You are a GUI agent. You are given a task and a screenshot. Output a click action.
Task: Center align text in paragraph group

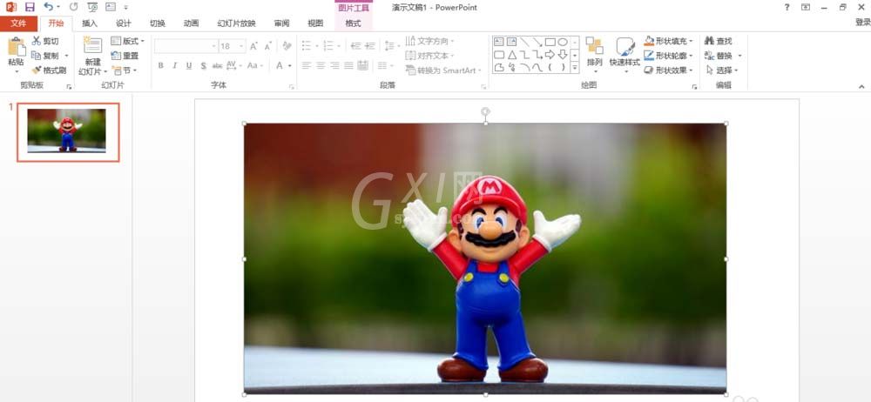coord(321,65)
